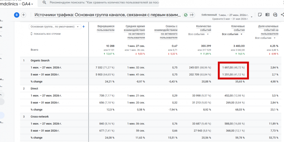Open the green checkmark report status
Screen dimensions: 284x142
click(186, 15)
